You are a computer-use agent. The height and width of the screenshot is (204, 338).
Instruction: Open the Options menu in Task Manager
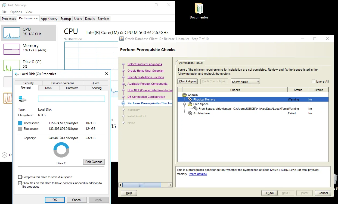click(x=16, y=12)
